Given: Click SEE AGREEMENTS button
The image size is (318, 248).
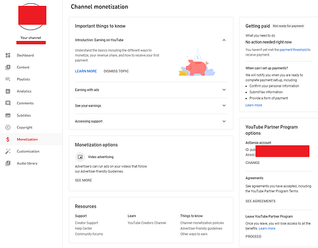Looking at the screenshot, I should (x=261, y=201).
